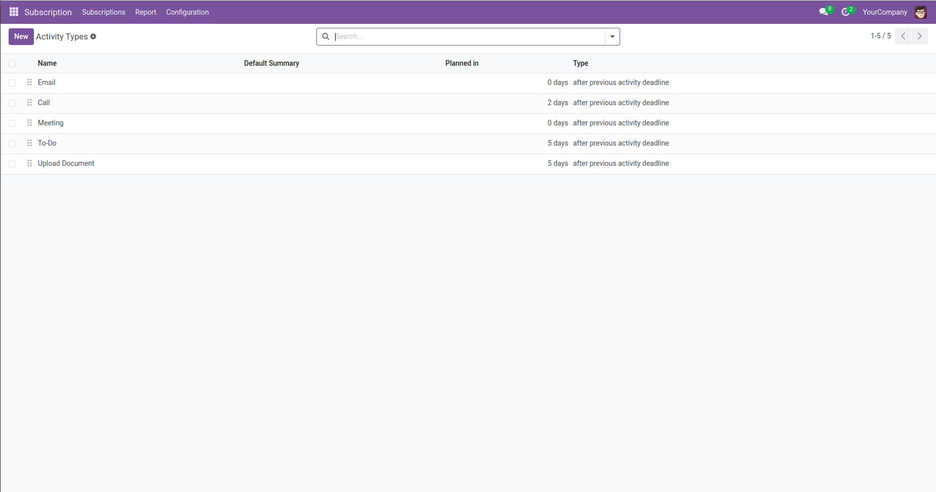Sort by Planned in column header
This screenshot has width=936, height=492.
point(462,63)
